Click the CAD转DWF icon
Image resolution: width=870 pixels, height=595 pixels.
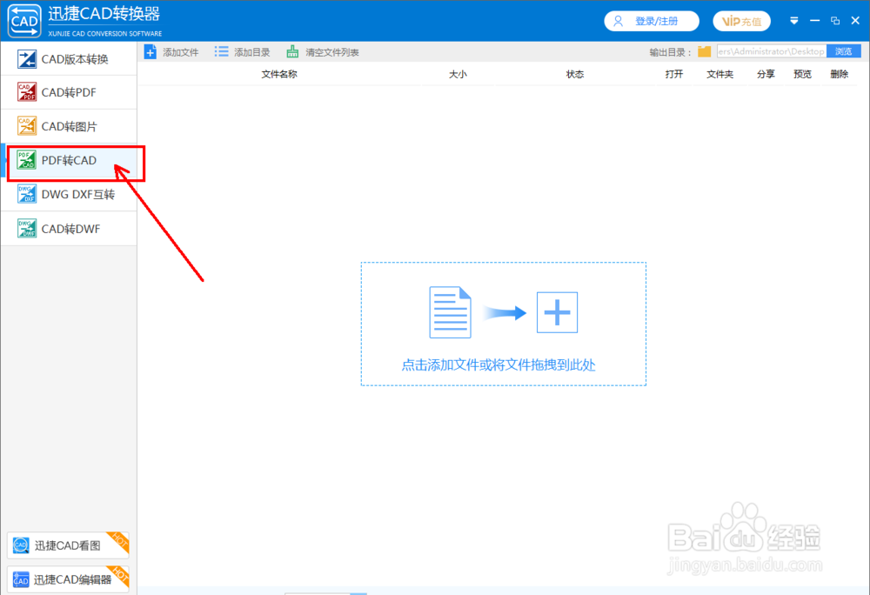27,228
